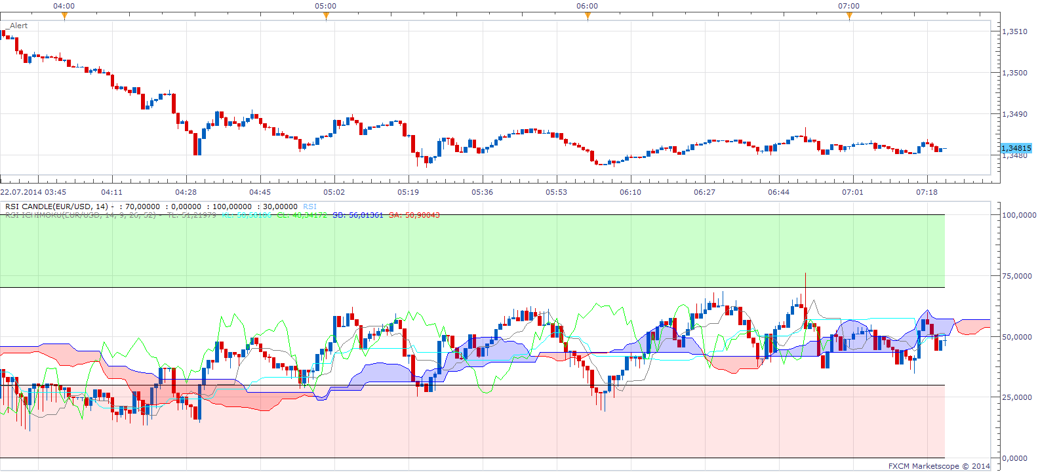Click the 25,0000 RSI axis label
The width and height of the screenshot is (1038, 472).
point(1017,397)
